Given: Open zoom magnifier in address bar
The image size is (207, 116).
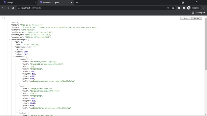Looking at the screenshot, I should (168, 8).
